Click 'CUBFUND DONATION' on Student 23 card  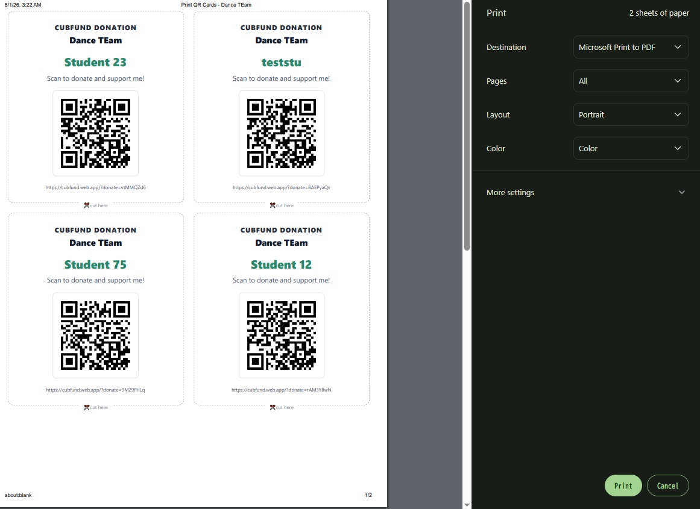95,28
